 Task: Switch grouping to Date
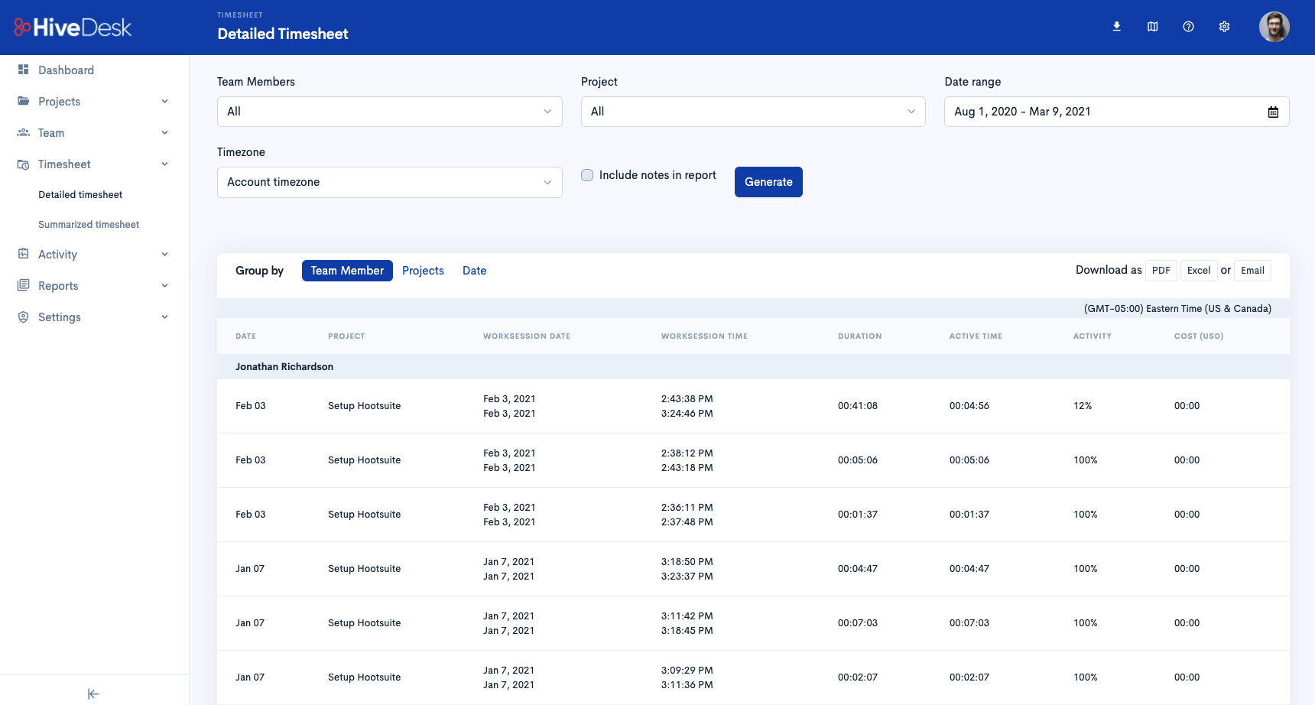pyautogui.click(x=474, y=270)
